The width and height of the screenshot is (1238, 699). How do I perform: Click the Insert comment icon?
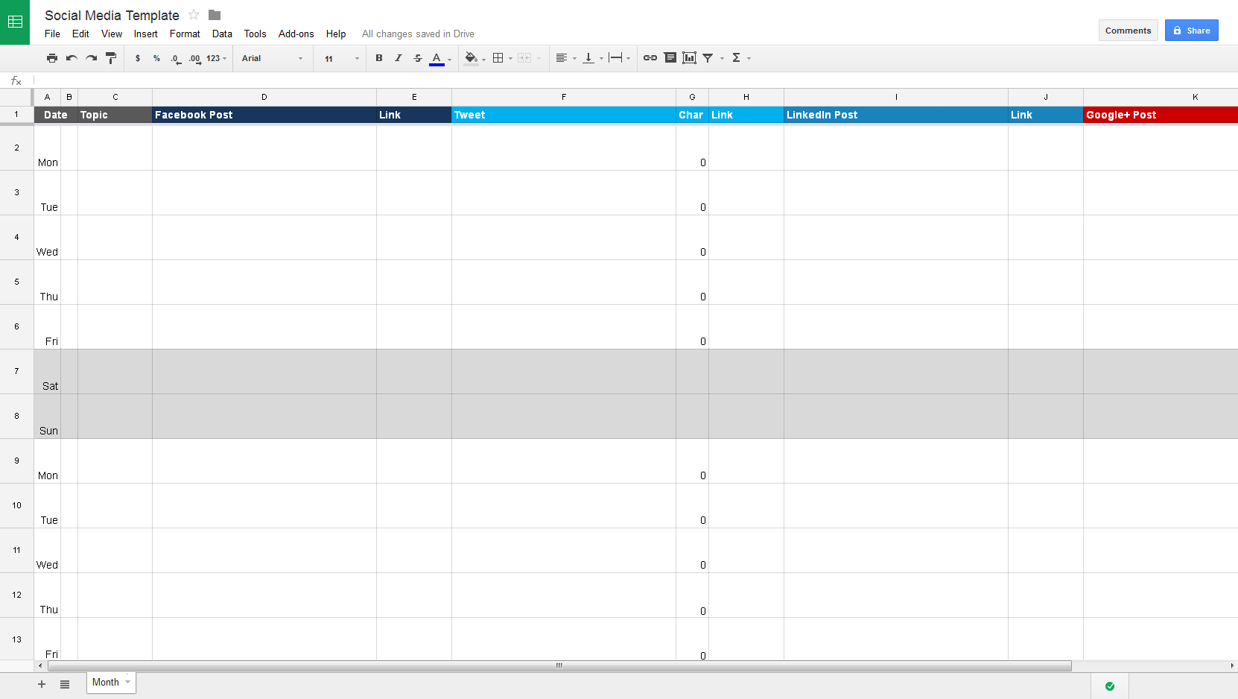tap(670, 58)
